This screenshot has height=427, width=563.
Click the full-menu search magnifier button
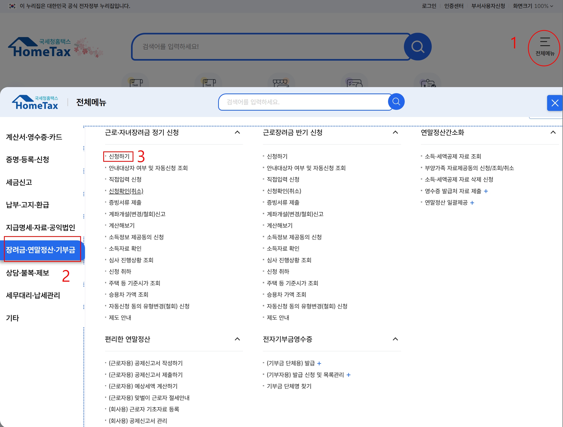pos(396,102)
